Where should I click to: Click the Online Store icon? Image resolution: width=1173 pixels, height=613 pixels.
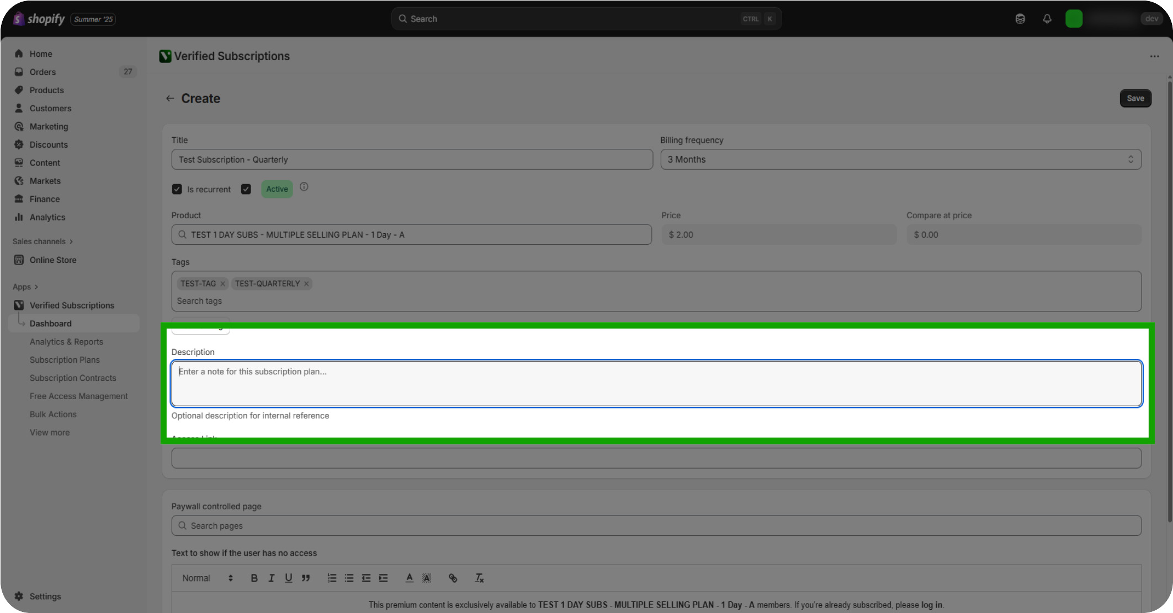pos(19,260)
